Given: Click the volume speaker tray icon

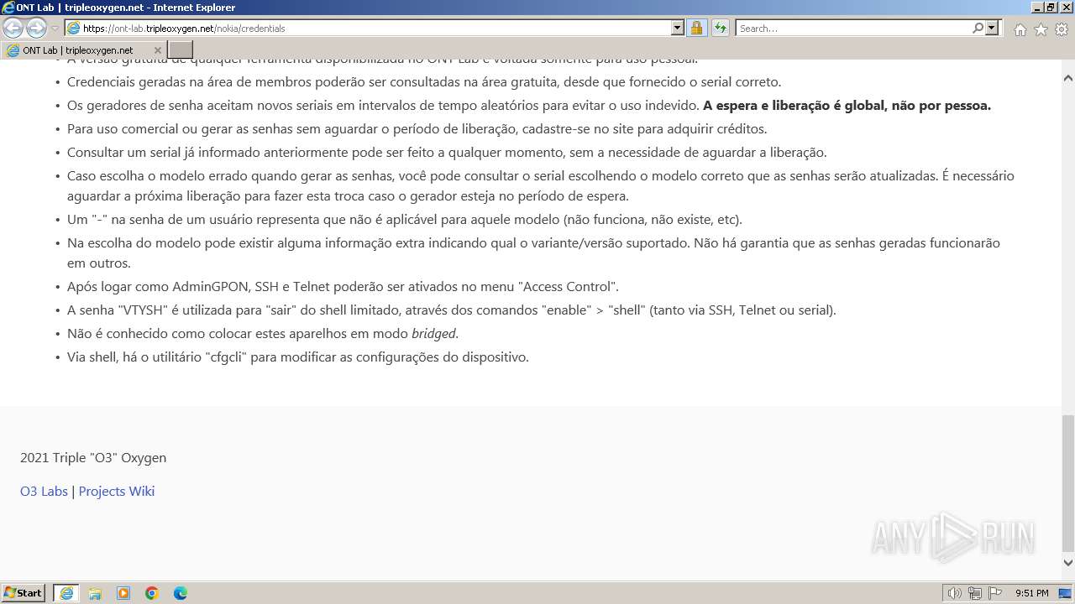Looking at the screenshot, I should click(x=955, y=593).
